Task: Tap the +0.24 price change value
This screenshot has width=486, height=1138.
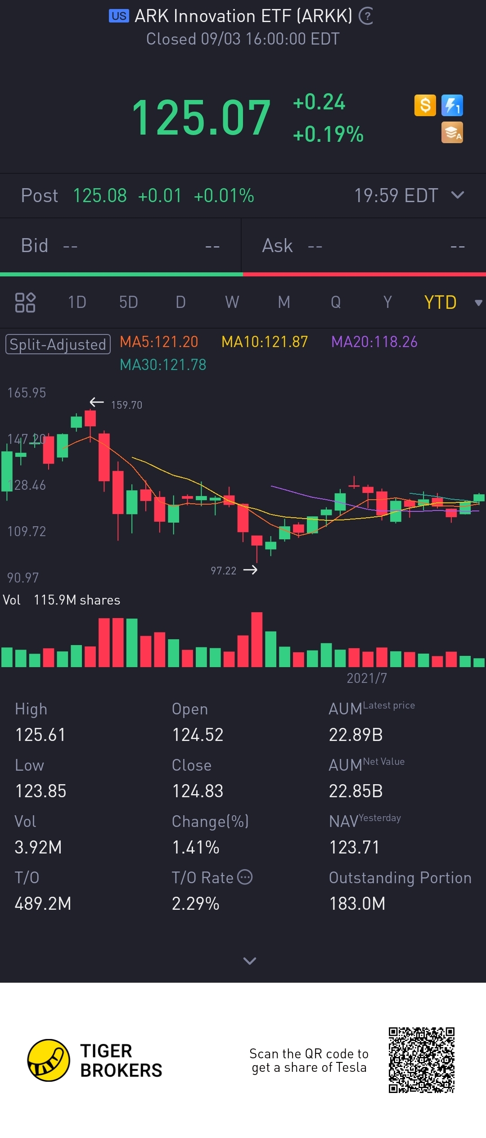Action: tap(319, 102)
